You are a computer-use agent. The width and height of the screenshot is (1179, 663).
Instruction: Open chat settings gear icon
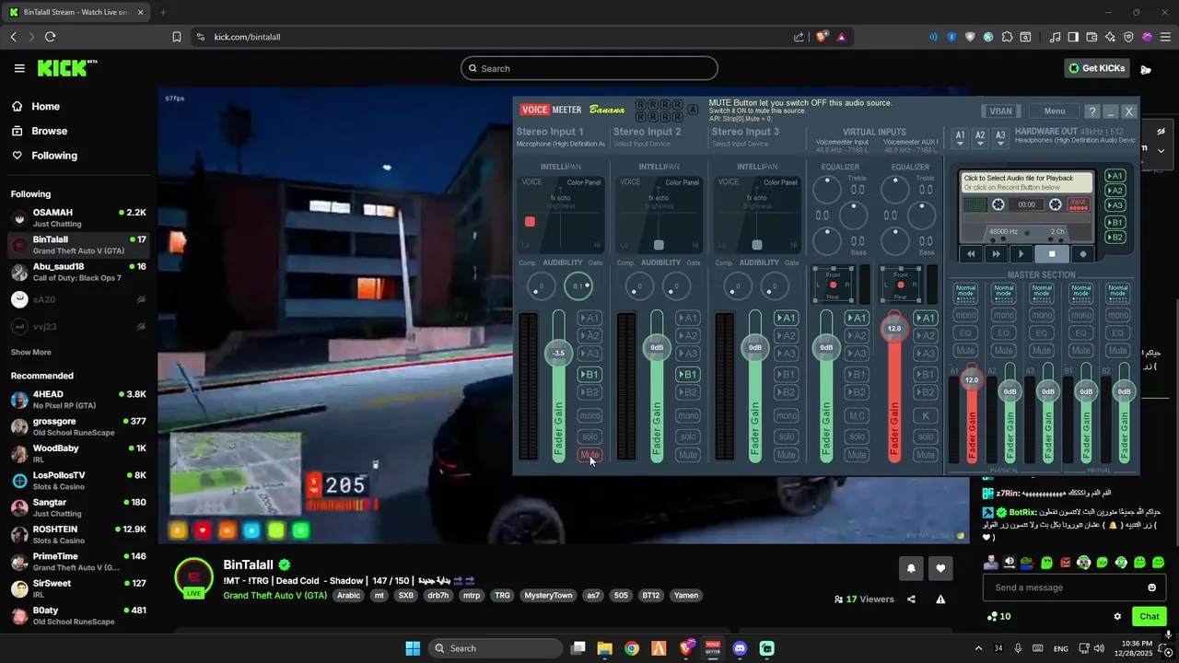(1117, 617)
